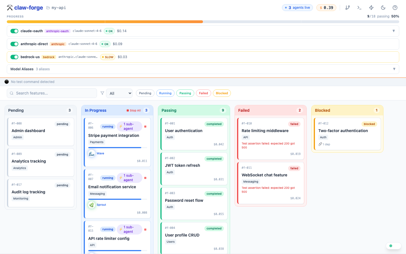
Task: Select the Analytics tracking card
Action: [x=41, y=163]
